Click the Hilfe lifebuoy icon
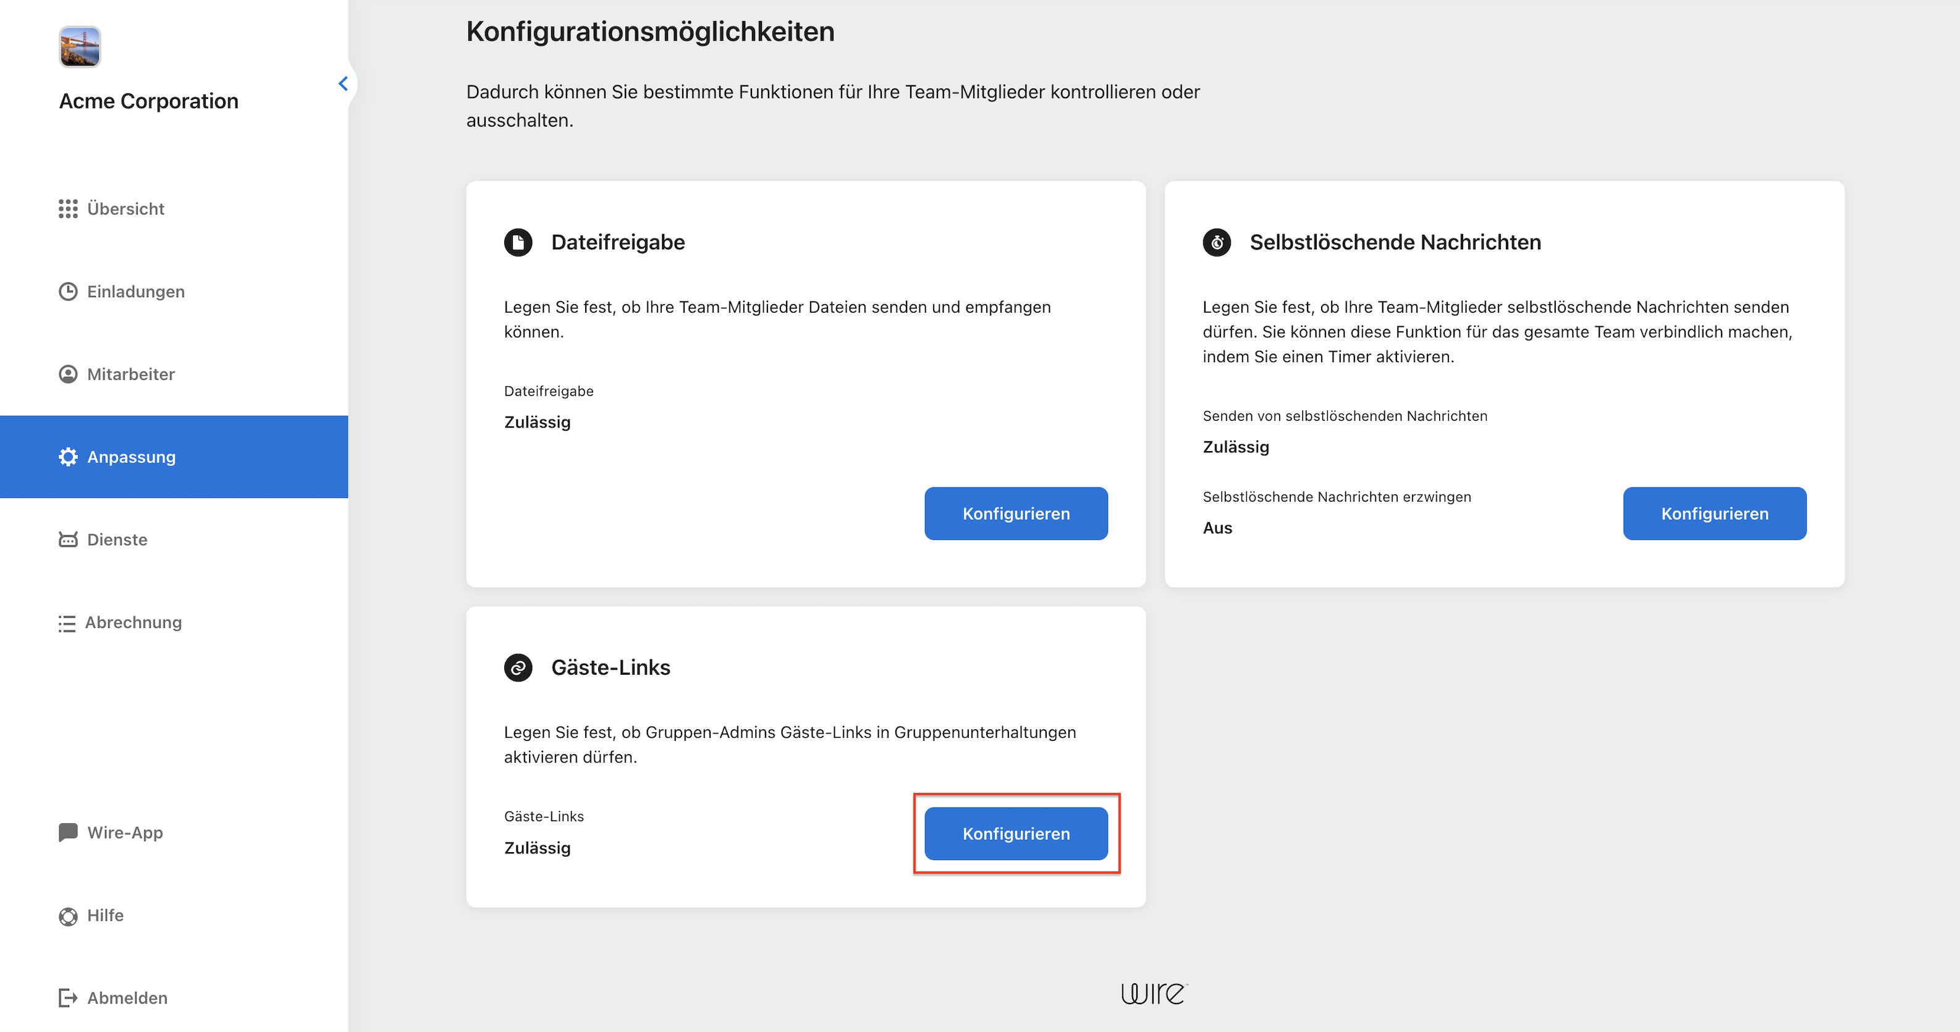 [x=68, y=916]
